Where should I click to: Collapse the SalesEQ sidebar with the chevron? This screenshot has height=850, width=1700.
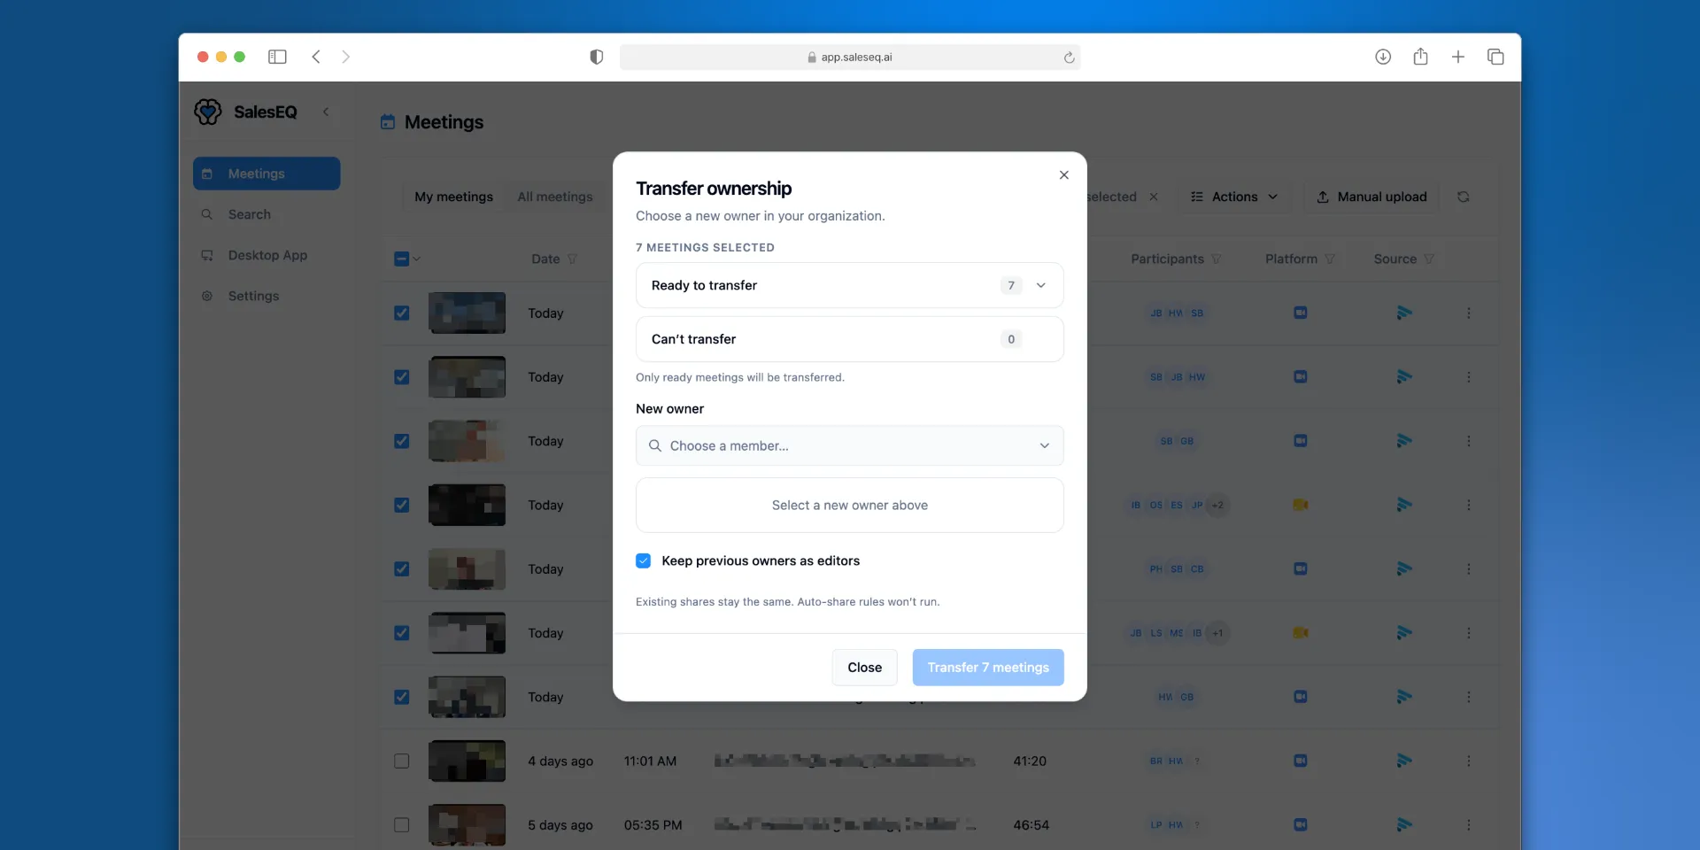(326, 112)
